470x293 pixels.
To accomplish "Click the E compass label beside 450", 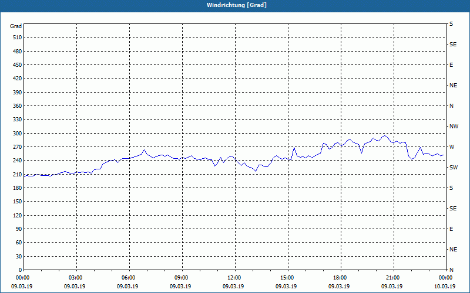I will (x=451, y=65).
